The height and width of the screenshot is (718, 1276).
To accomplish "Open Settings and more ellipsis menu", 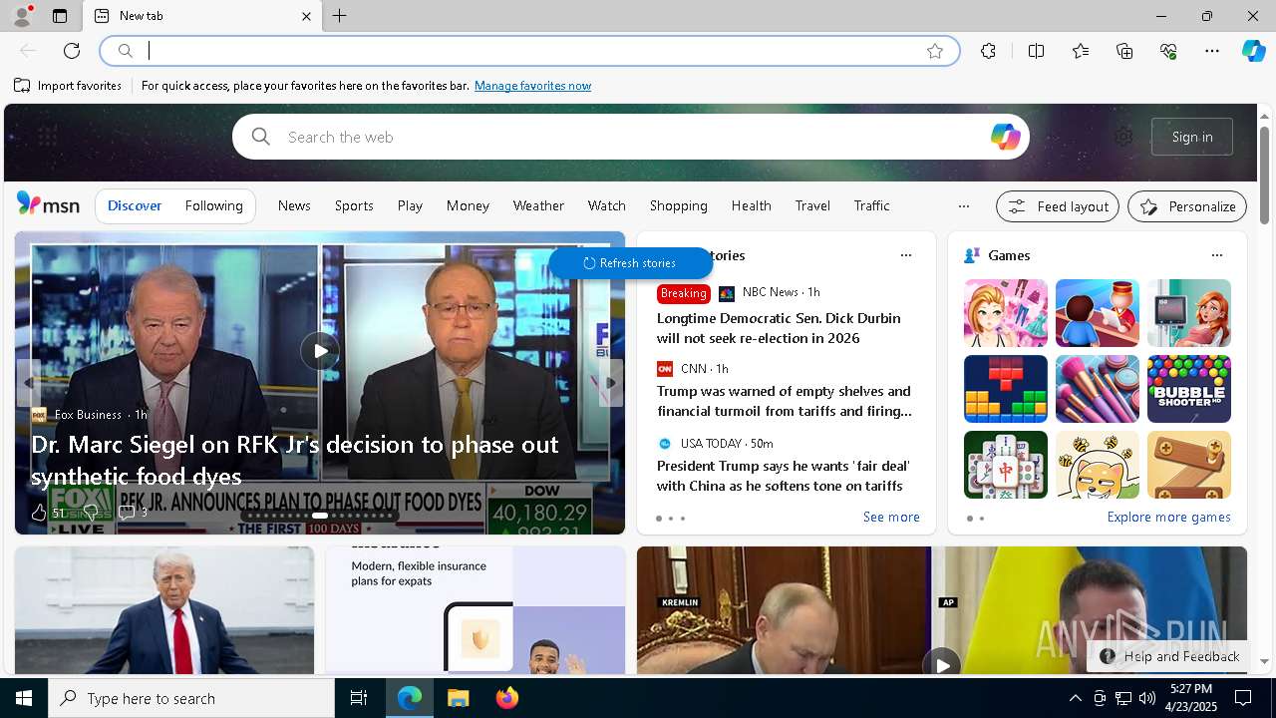I will pos(1212,51).
